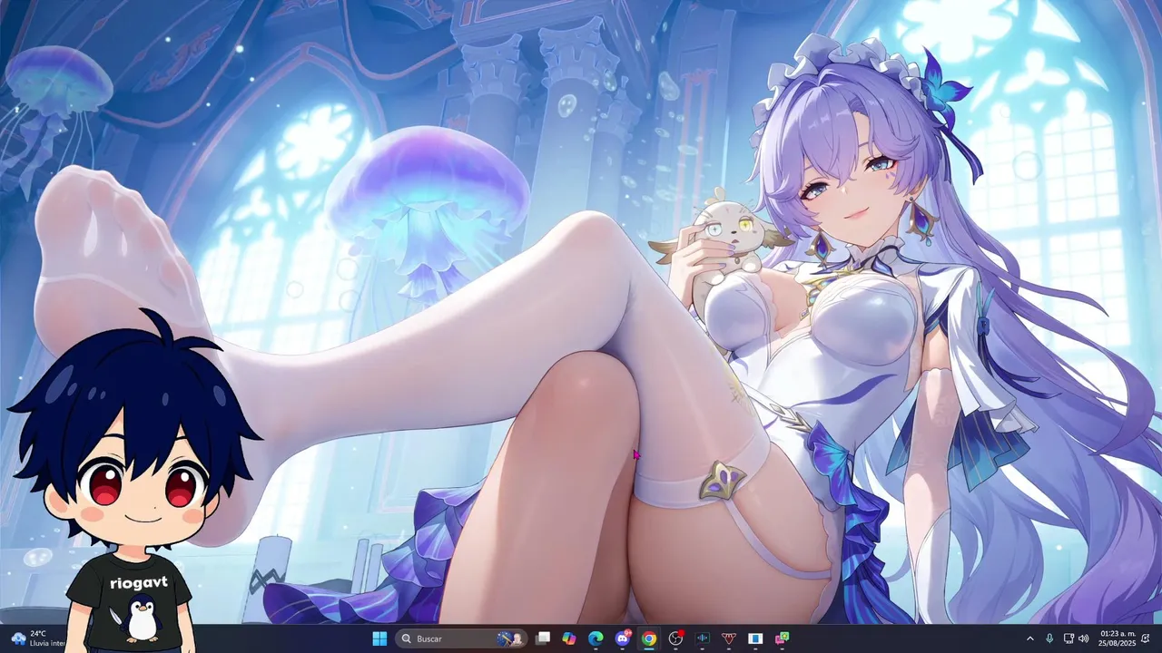The height and width of the screenshot is (653, 1162).
Task: Open the audio waveform app icon
Action: [x=702, y=638]
